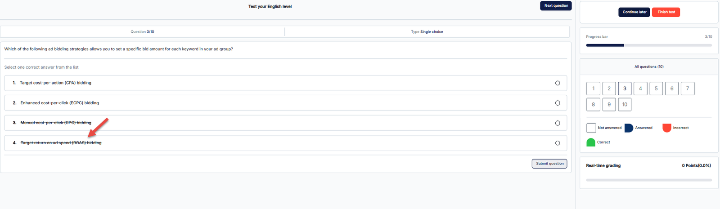
Task: Jump to question 8 in the grid
Action: click(593, 104)
